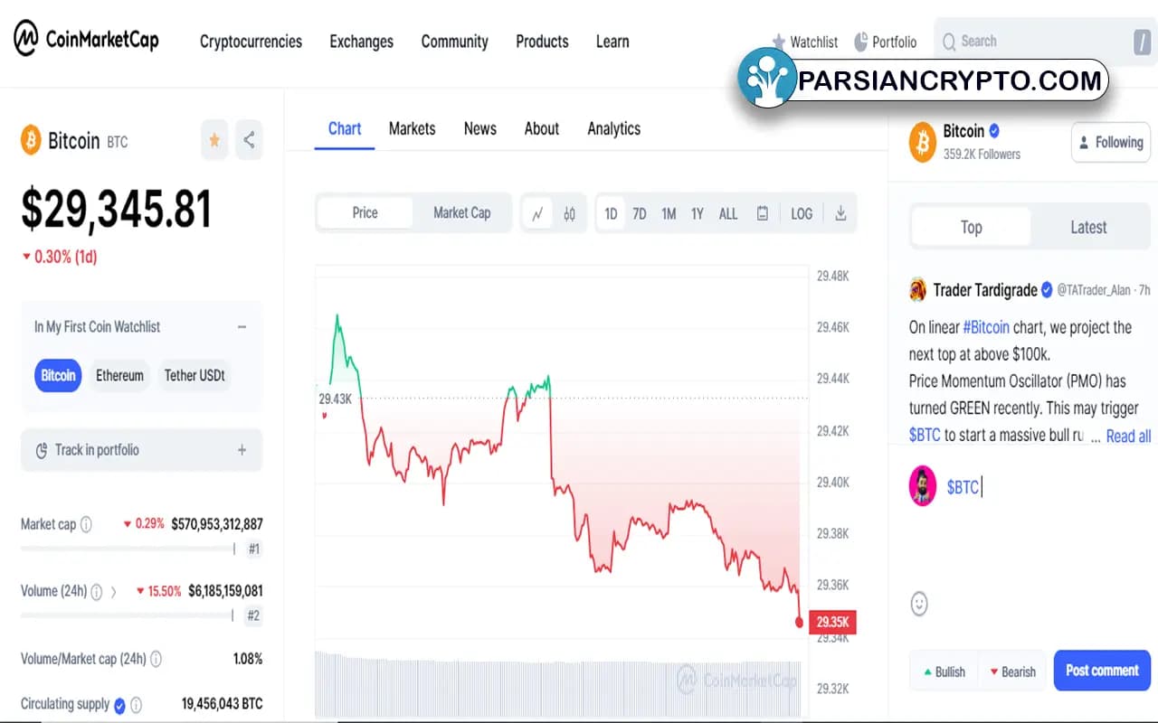Enable LOG scale on chart
The height and width of the screenshot is (723, 1158).
pos(802,214)
